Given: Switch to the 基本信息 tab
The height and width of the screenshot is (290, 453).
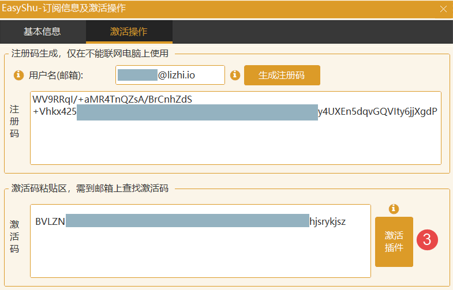Looking at the screenshot, I should pyautogui.click(x=42, y=32).
